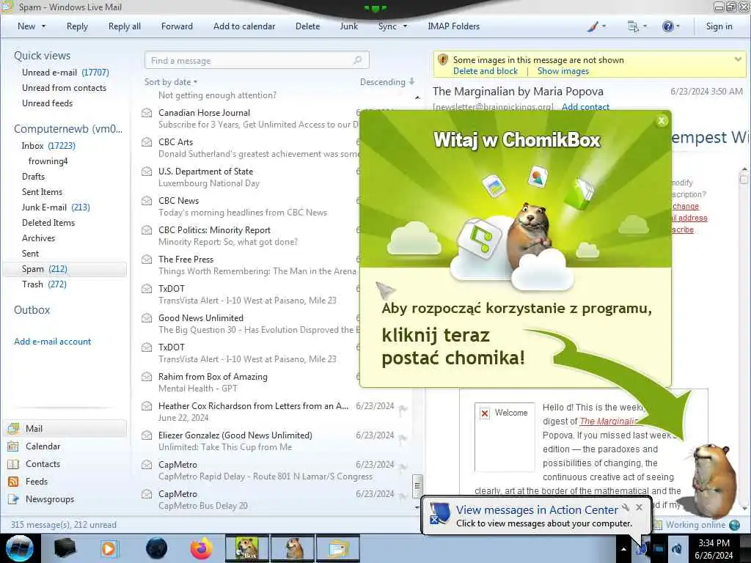Click the Find a message search box
Viewport: 751px width, 563px height.
pos(257,60)
